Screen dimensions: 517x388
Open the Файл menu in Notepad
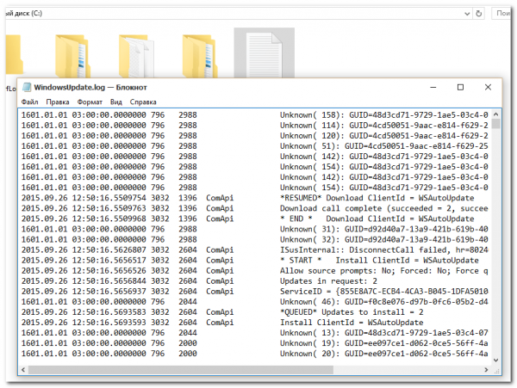click(30, 102)
